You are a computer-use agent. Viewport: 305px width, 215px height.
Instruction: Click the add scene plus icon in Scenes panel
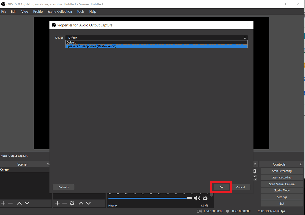[x=3, y=203]
